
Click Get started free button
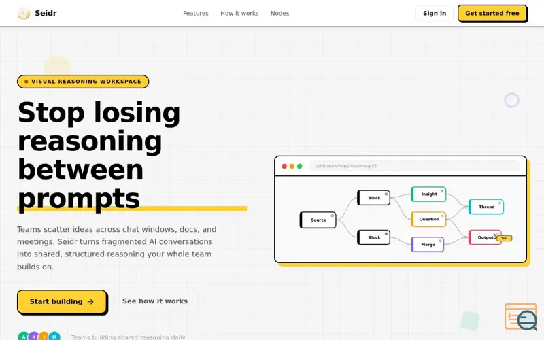coord(492,13)
